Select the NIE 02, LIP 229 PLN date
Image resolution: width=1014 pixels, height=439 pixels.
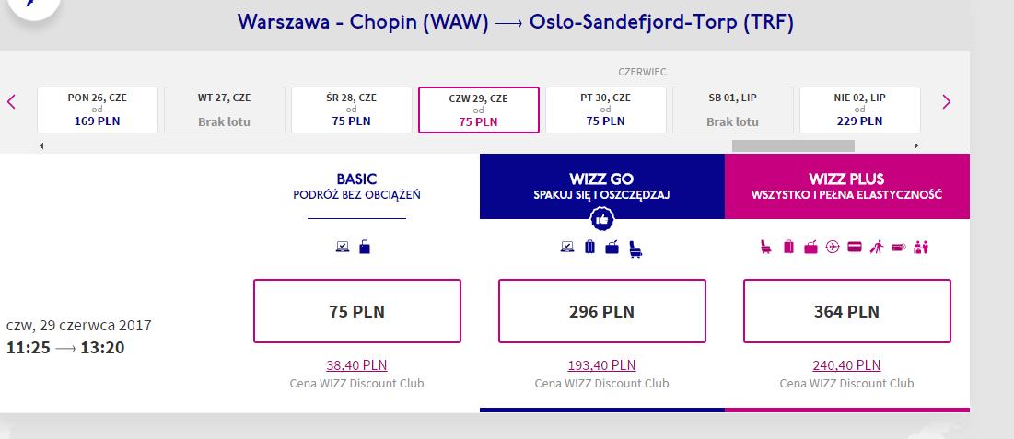[860, 110]
